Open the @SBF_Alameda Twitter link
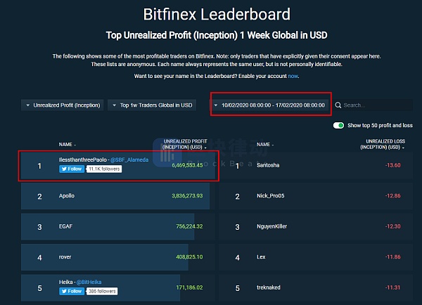422x305 pixels. 129,160
